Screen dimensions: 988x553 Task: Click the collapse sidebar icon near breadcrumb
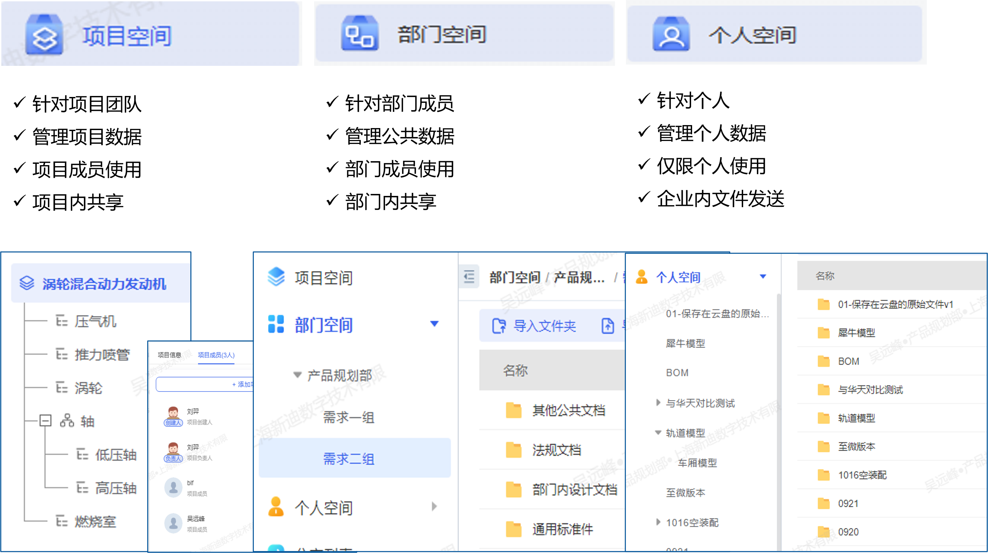click(469, 277)
